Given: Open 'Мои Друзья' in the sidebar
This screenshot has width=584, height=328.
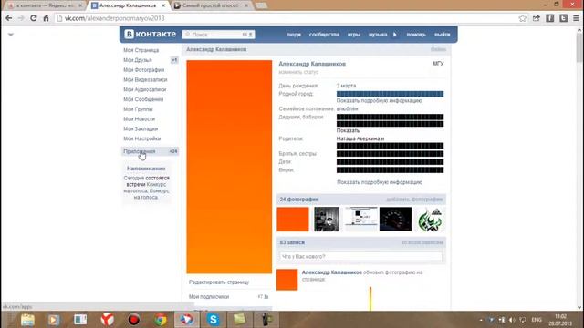Looking at the screenshot, I should click(138, 60).
